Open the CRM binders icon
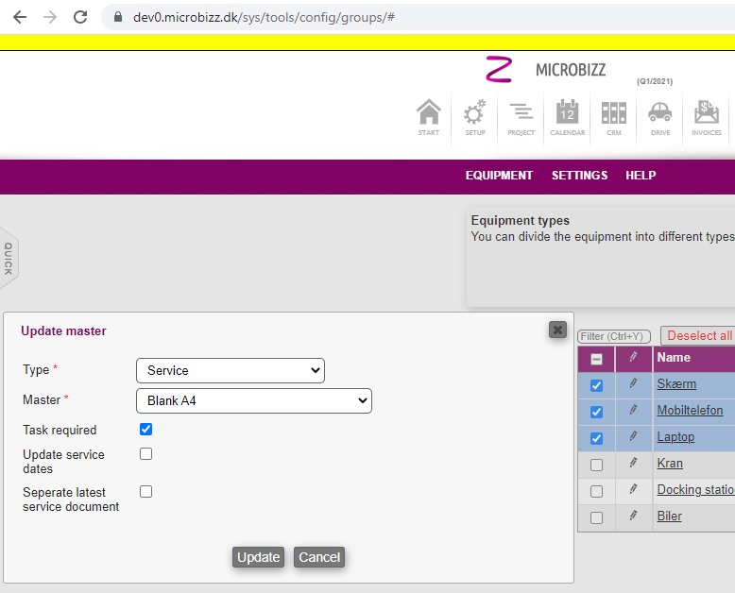The width and height of the screenshot is (735, 593). pos(614,117)
